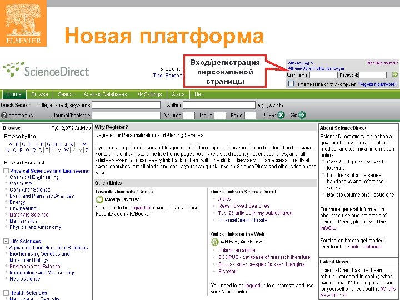Click the ScienceDirect logo

click(x=46, y=69)
